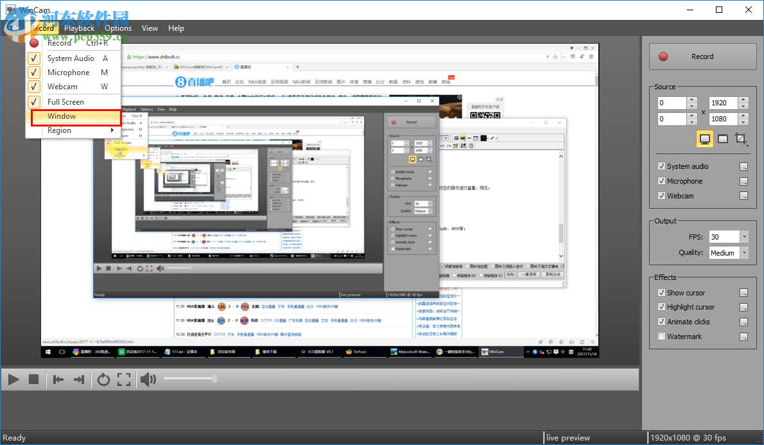Increase the source width 1920 stepper
The image size is (764, 445).
click(x=743, y=100)
